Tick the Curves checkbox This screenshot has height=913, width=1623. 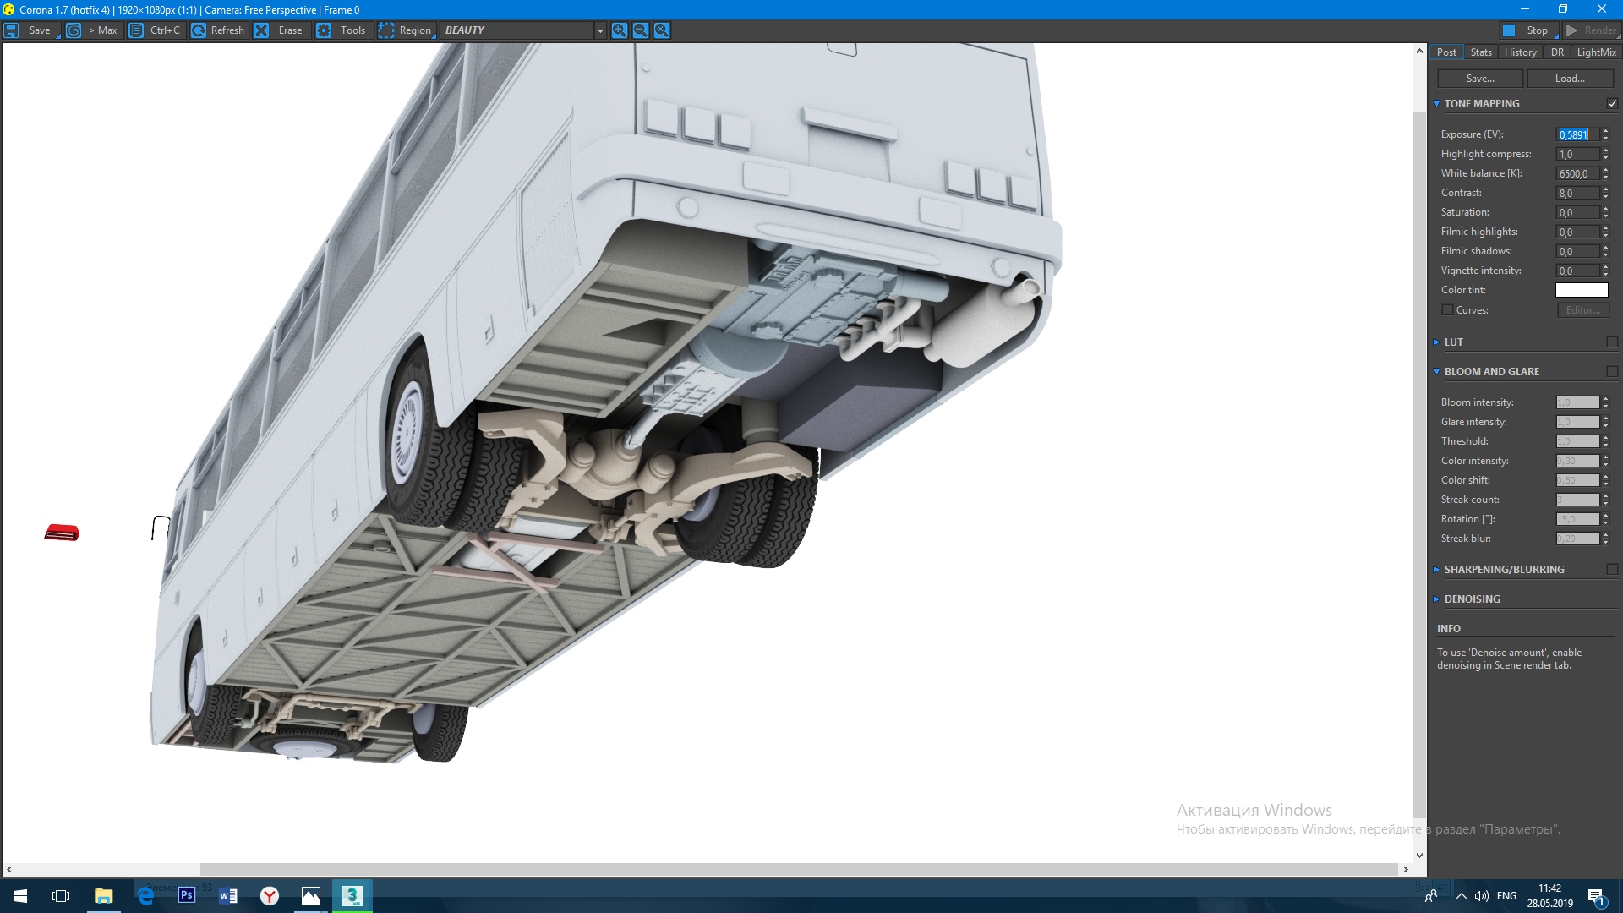pyautogui.click(x=1447, y=310)
